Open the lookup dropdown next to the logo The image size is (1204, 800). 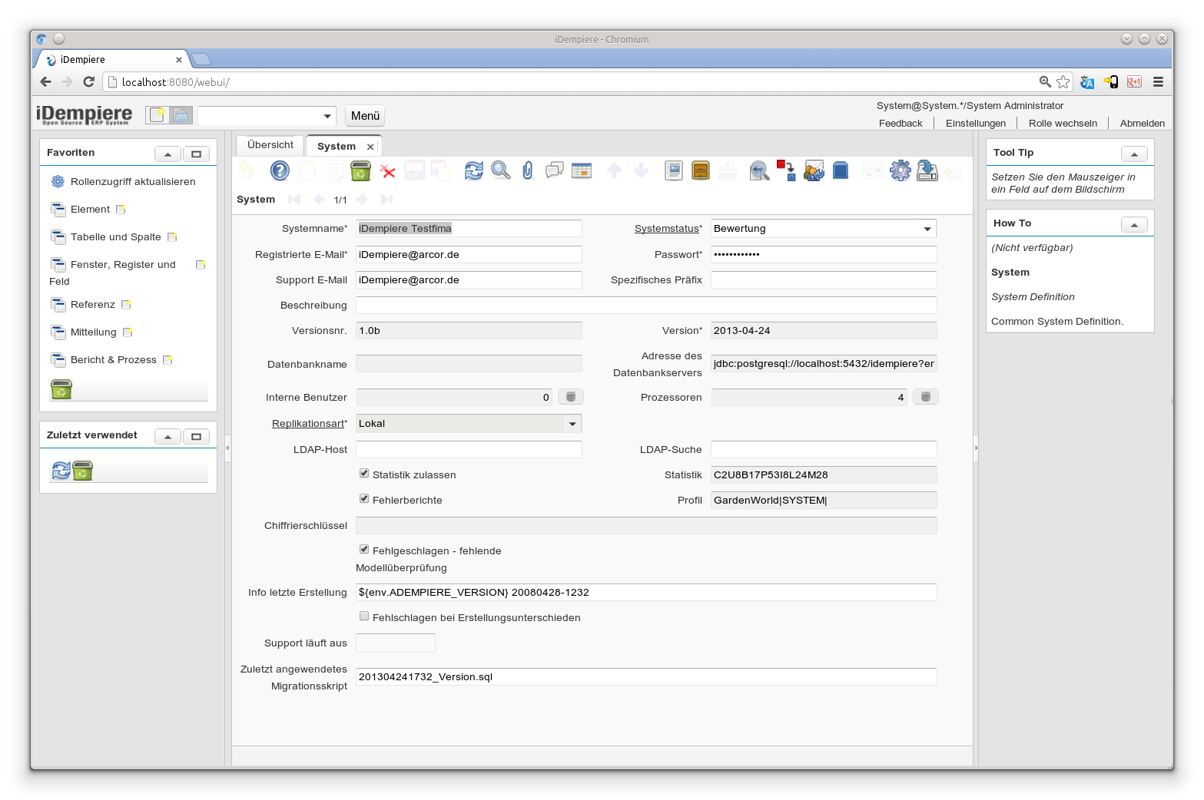[x=328, y=116]
